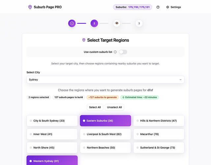211x165 pixels.
Task: Click the Suburb Page PRO pin logo
Action: click(30, 7)
